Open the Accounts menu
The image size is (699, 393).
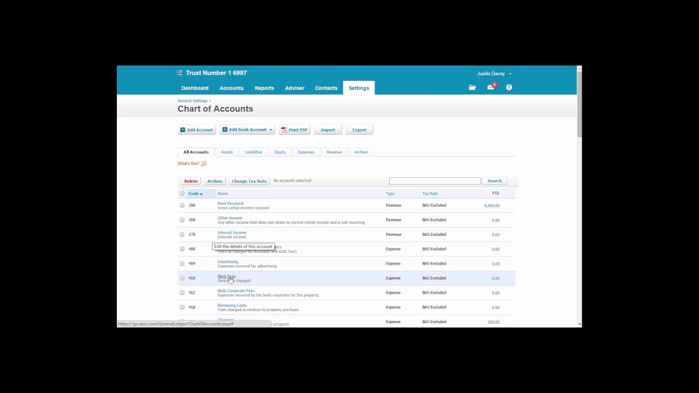point(232,88)
